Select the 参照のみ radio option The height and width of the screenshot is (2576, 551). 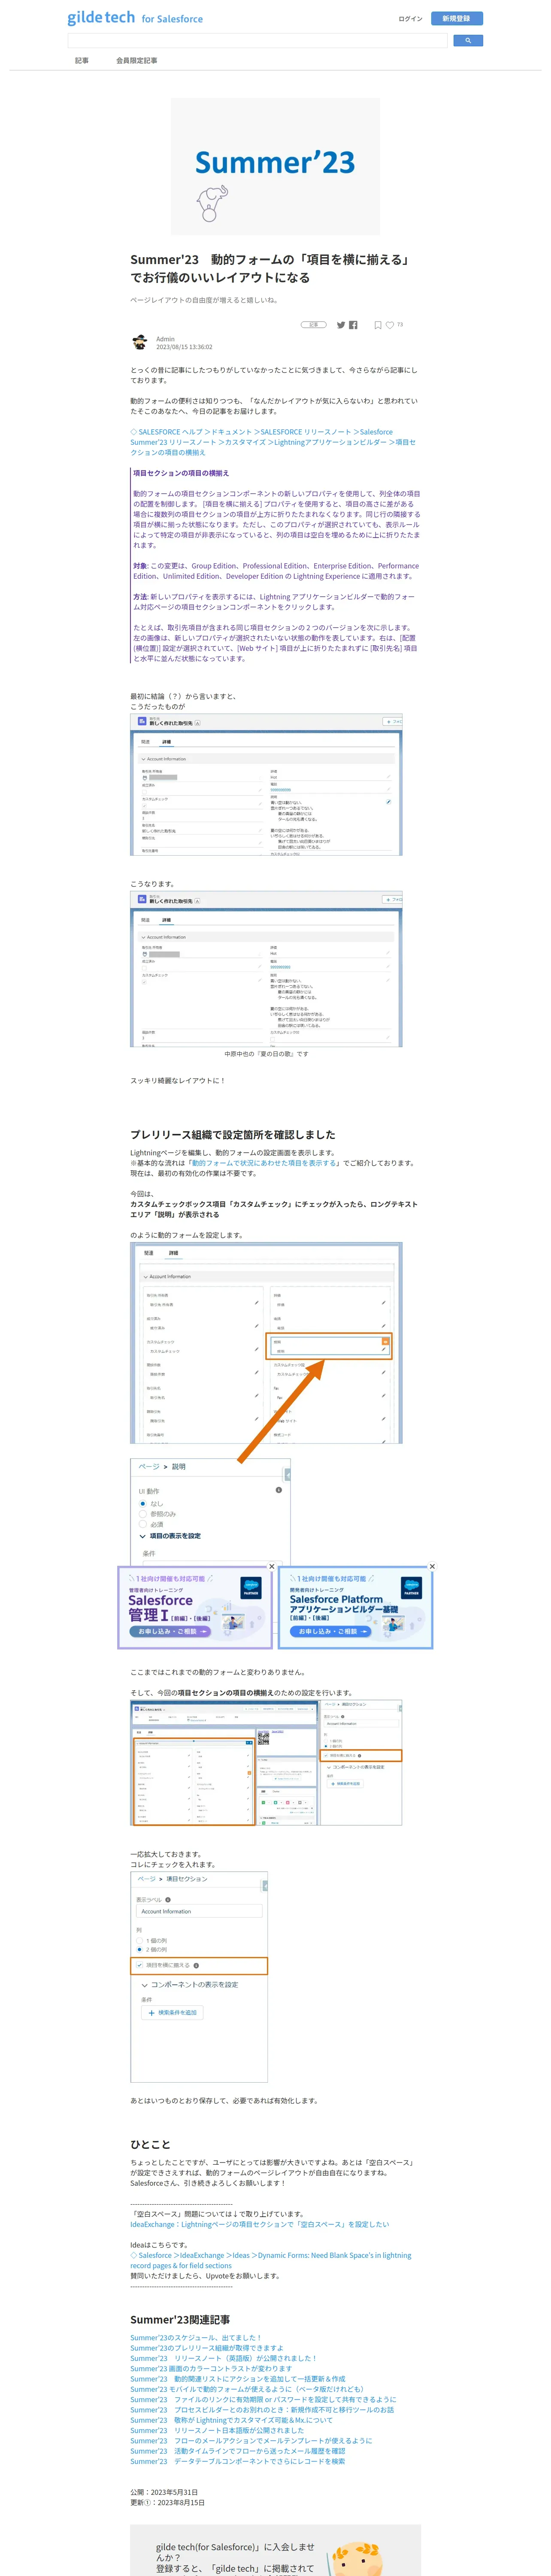point(142,1514)
